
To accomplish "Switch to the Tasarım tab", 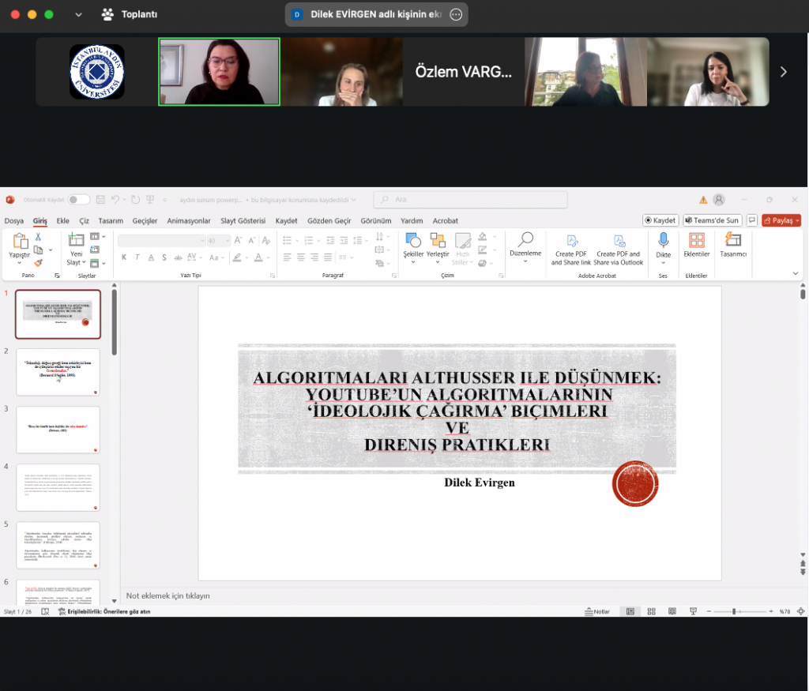I will click(x=111, y=220).
